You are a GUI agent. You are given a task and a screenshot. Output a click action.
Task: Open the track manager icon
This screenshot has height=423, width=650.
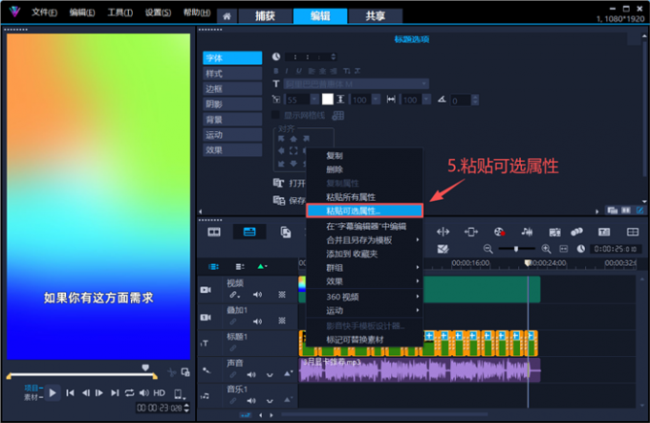[240, 266]
